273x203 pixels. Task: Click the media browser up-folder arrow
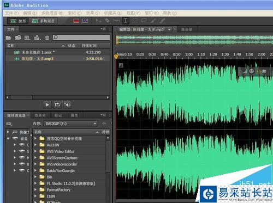tap(104, 124)
